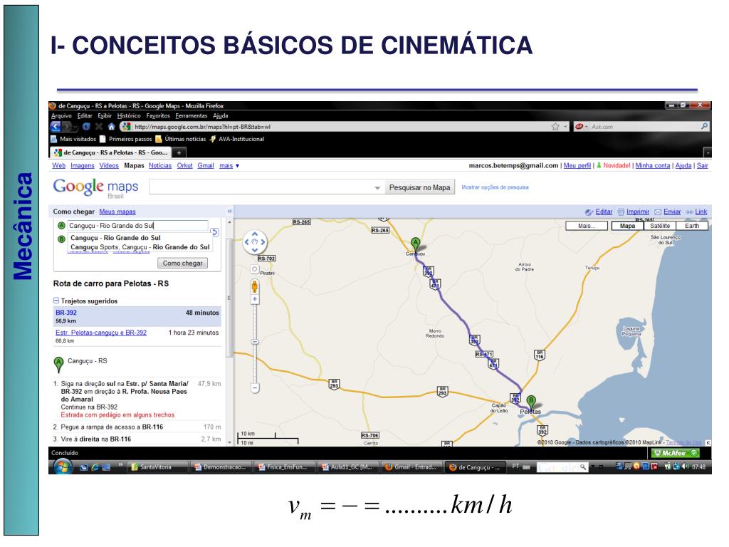
Task: Click the McAfee status bar icon
Action: pyautogui.click(x=673, y=453)
